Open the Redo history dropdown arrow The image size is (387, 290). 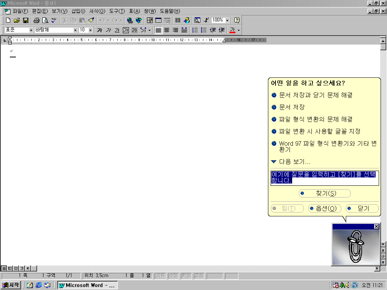pyautogui.click(x=121, y=20)
